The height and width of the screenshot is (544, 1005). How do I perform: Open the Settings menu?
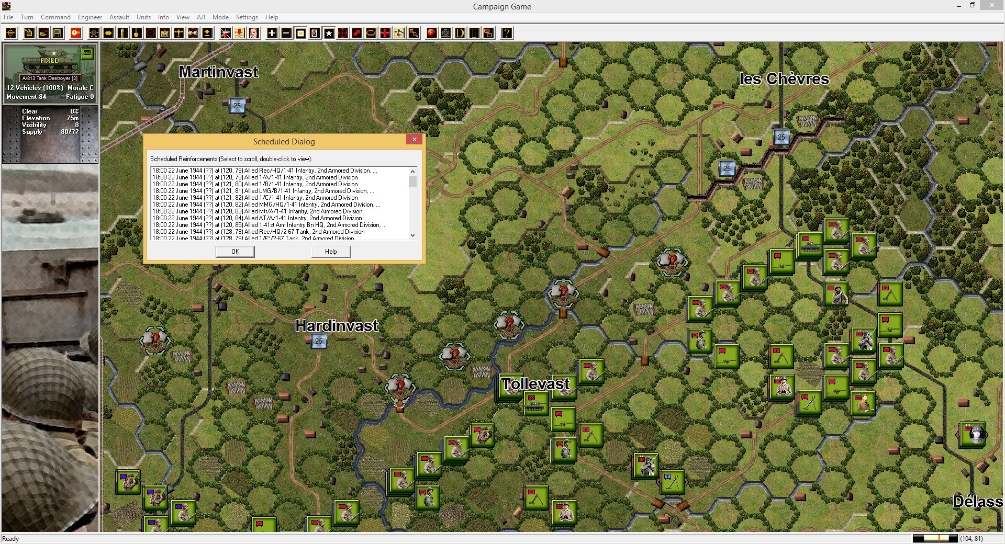click(x=247, y=17)
